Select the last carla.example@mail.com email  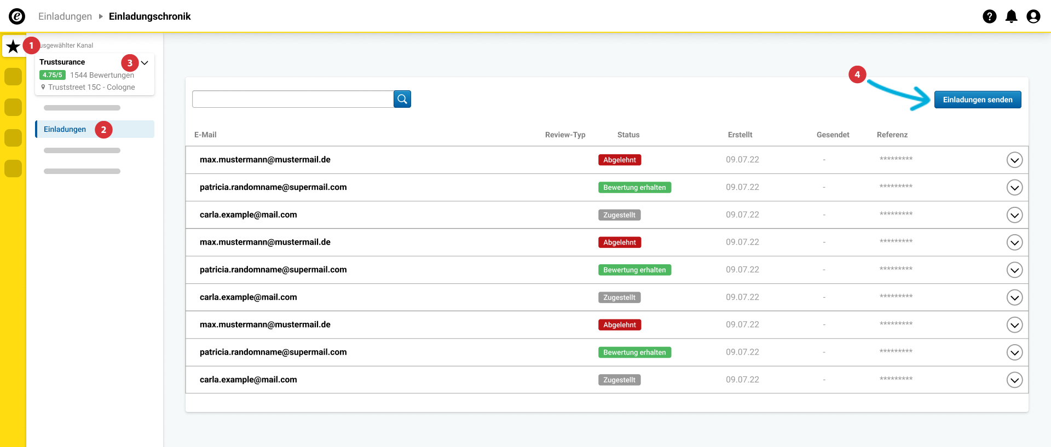pos(249,380)
